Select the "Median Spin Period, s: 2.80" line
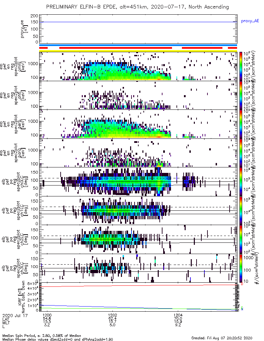Viewport: 264px width, 341px height. click(42, 336)
